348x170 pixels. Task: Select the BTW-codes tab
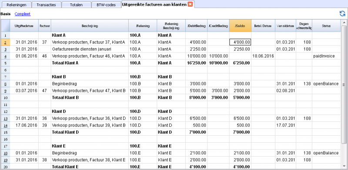106,5
